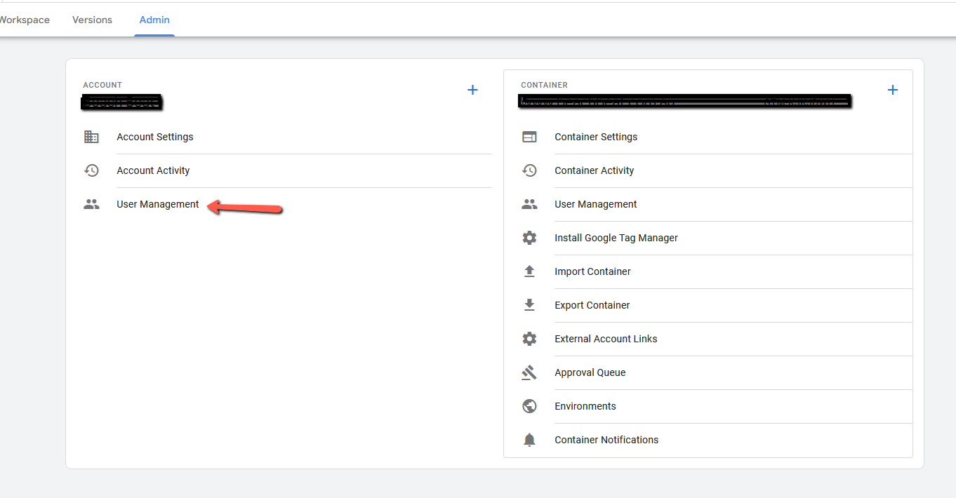Viewport: 956px width, 498px height.
Task: Click the Environments globe icon
Action: coord(529,406)
